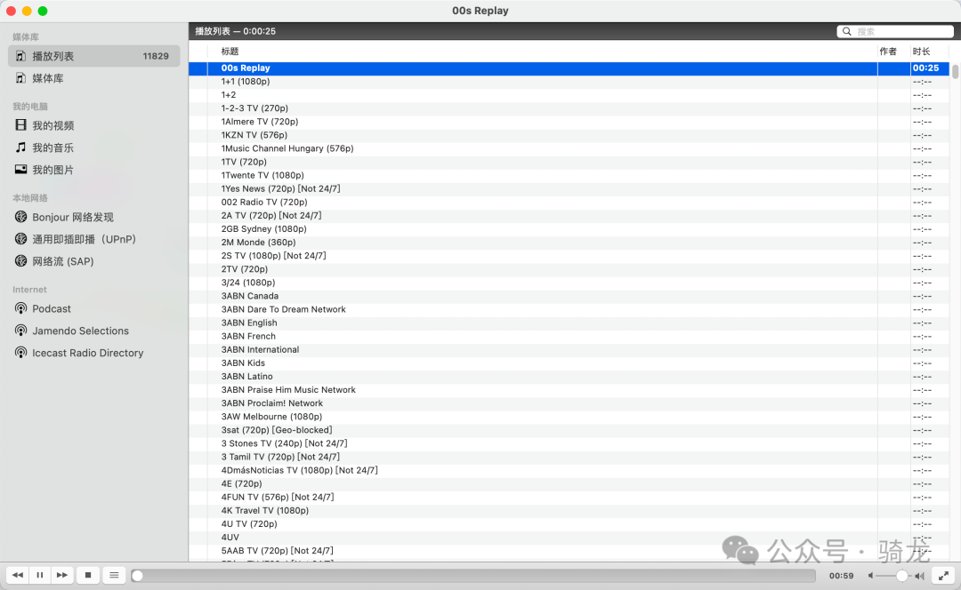Screen dimensions: 961x590
Task: Select the 3sat (720p) [Geo-blocked] row
Action: tap(569, 430)
